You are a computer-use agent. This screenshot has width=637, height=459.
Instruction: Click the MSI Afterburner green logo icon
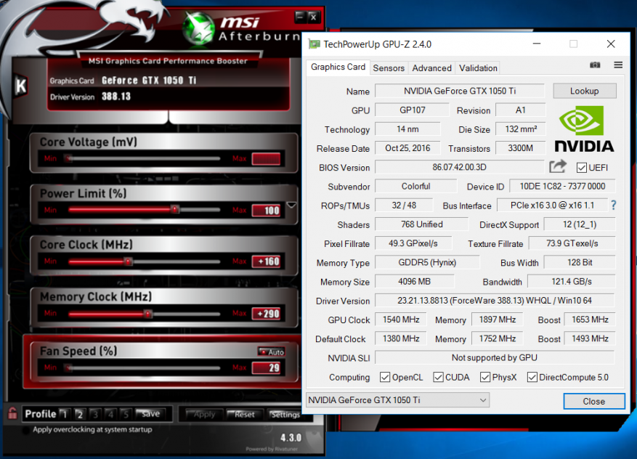pyautogui.click(x=198, y=28)
